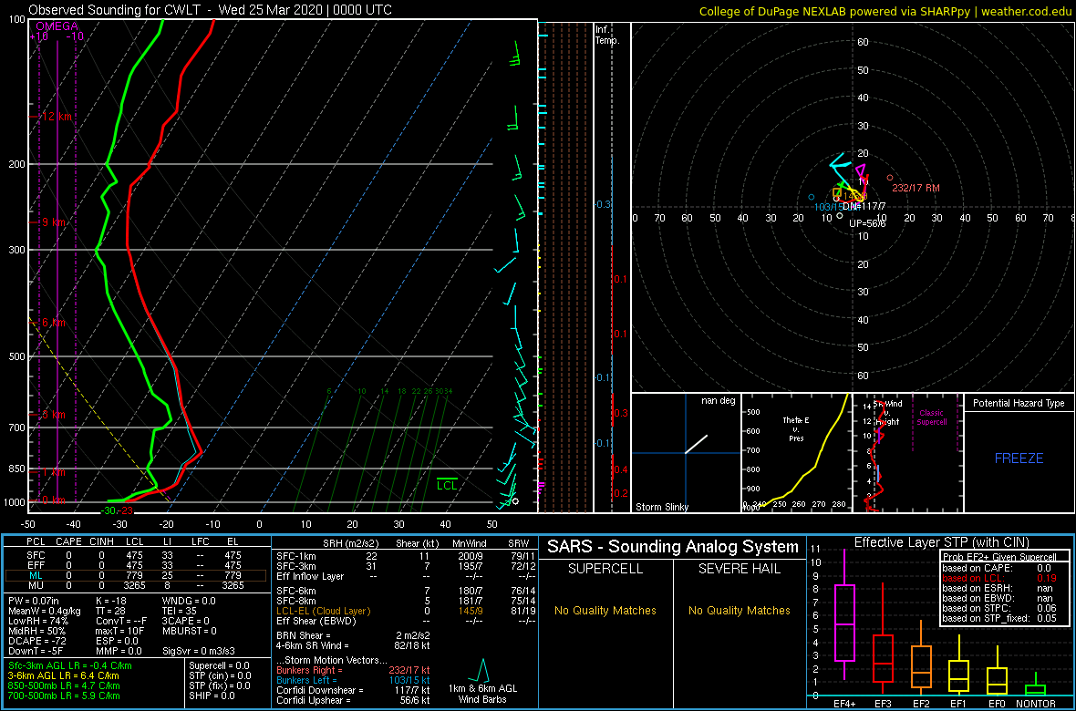Click the Corfidi Downshear line
This screenshot has width=1076, height=711.
(x=353, y=690)
